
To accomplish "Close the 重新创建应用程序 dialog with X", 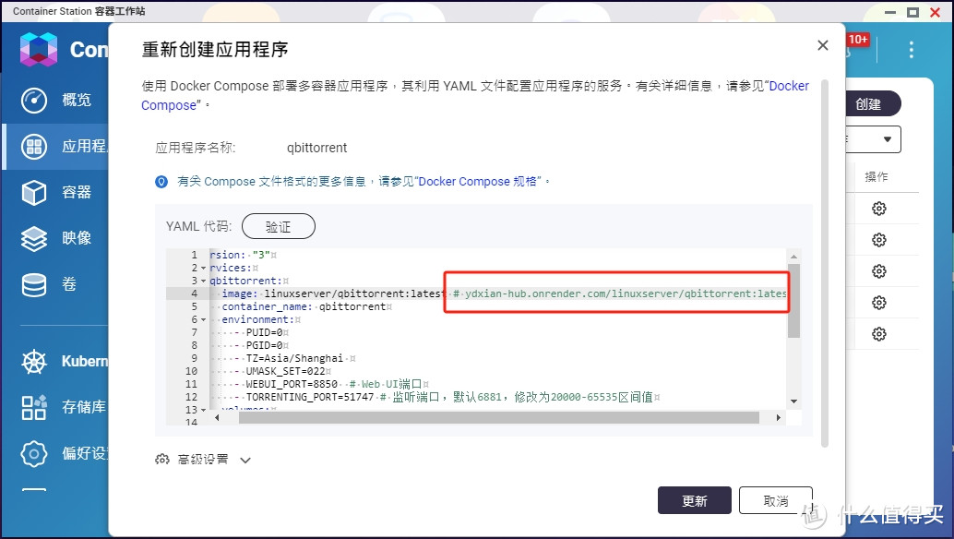I will click(x=823, y=45).
